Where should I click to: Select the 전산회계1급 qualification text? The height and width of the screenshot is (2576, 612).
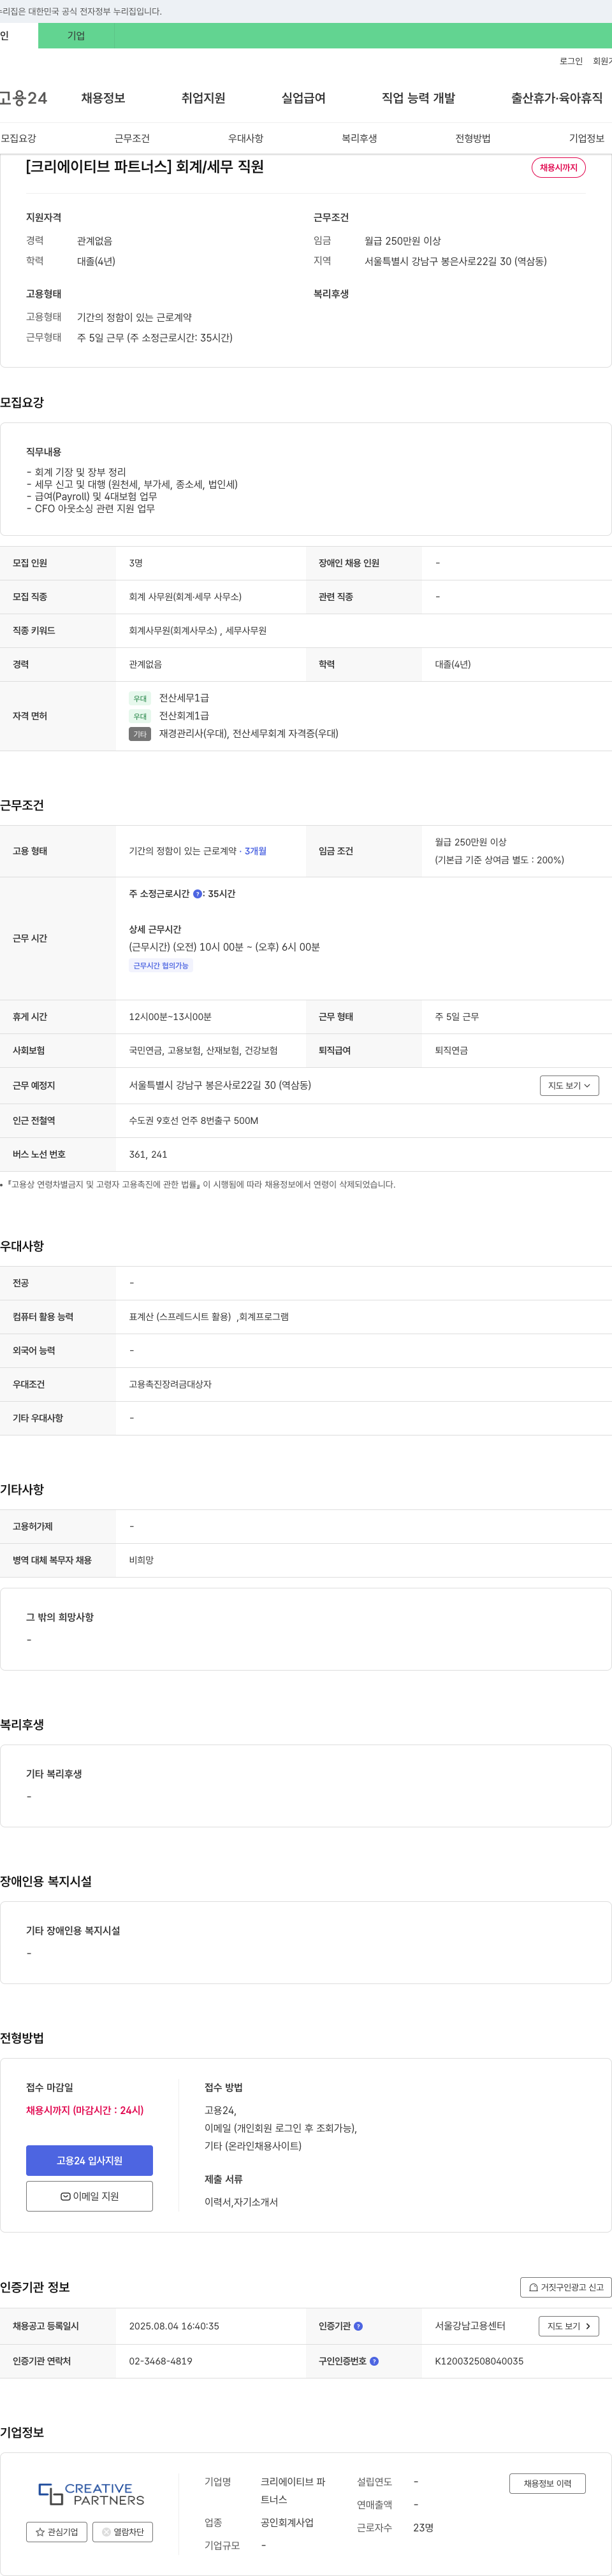[184, 716]
